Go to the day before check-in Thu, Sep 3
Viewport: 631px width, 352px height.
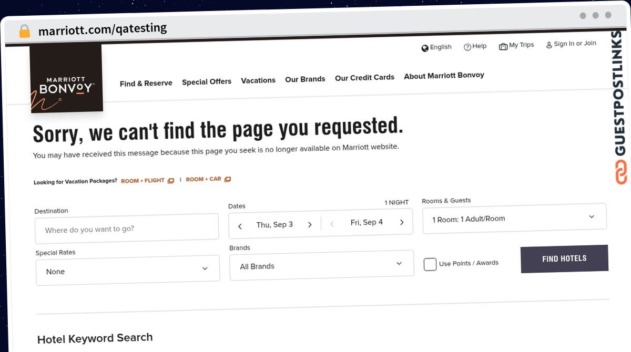click(x=240, y=226)
